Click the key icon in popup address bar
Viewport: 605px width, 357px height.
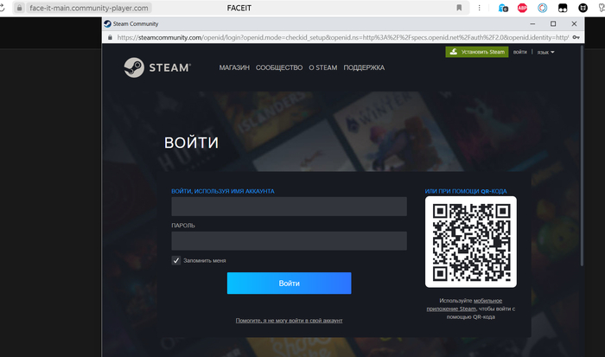[576, 38]
